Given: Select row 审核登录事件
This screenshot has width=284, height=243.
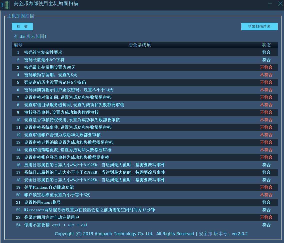Looking at the screenshot, I should pyautogui.click(x=145, y=112).
